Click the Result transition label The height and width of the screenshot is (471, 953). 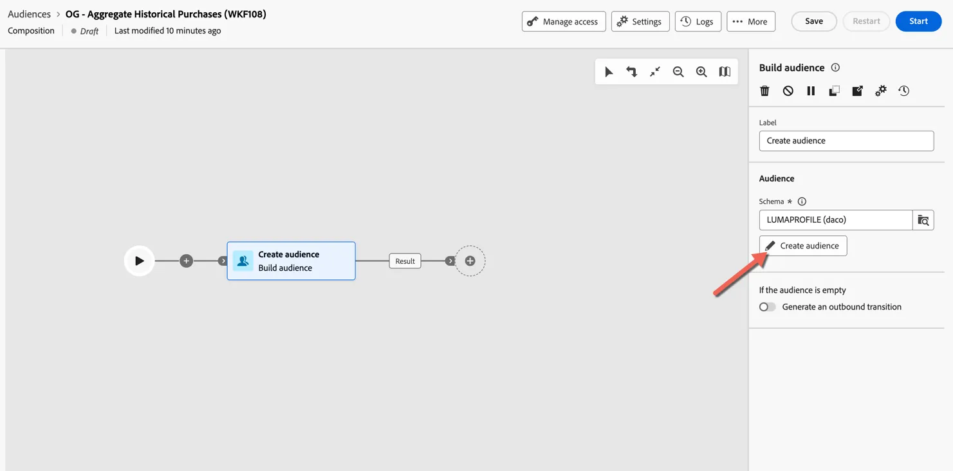click(405, 261)
